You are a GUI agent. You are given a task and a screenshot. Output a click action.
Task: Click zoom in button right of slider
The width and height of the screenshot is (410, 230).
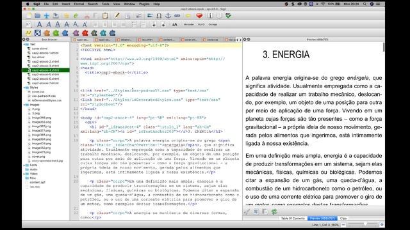(x=382, y=224)
